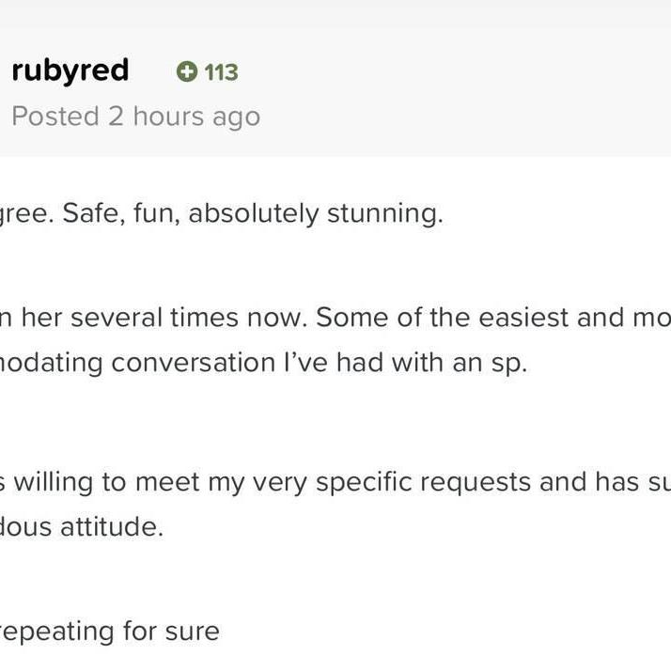This screenshot has height=671, width=671.
Task: Click the words and has near line end
Action: pyautogui.click(x=589, y=482)
